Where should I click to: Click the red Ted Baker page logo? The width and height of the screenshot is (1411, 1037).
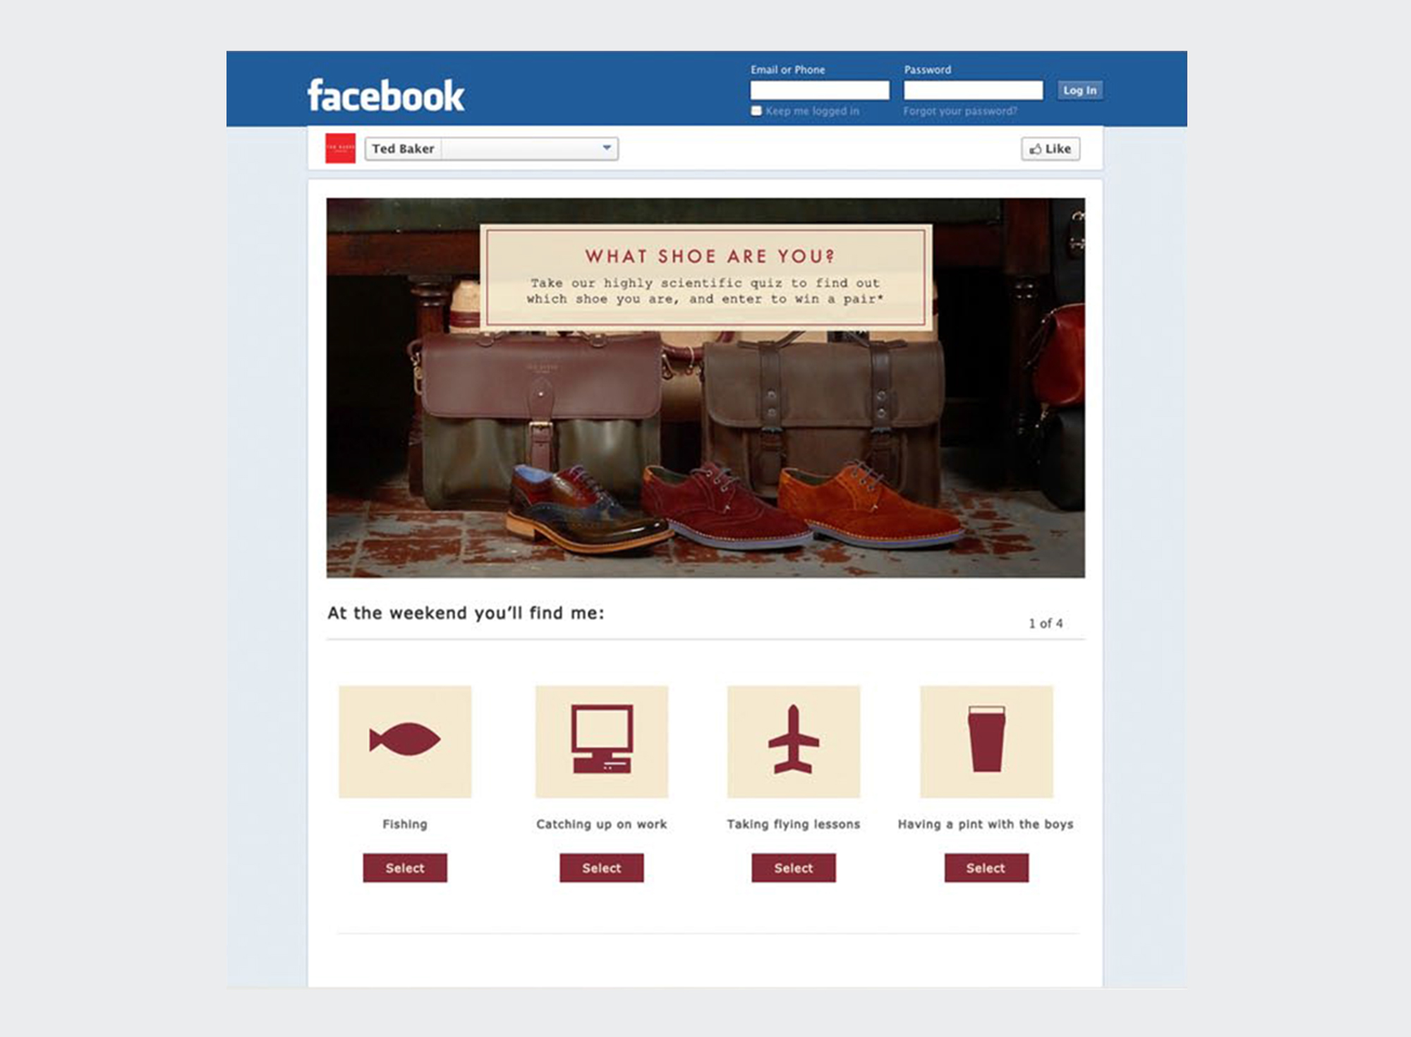click(x=340, y=148)
